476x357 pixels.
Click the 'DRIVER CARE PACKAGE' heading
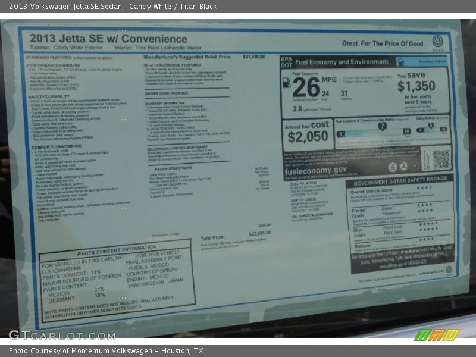click(x=167, y=93)
